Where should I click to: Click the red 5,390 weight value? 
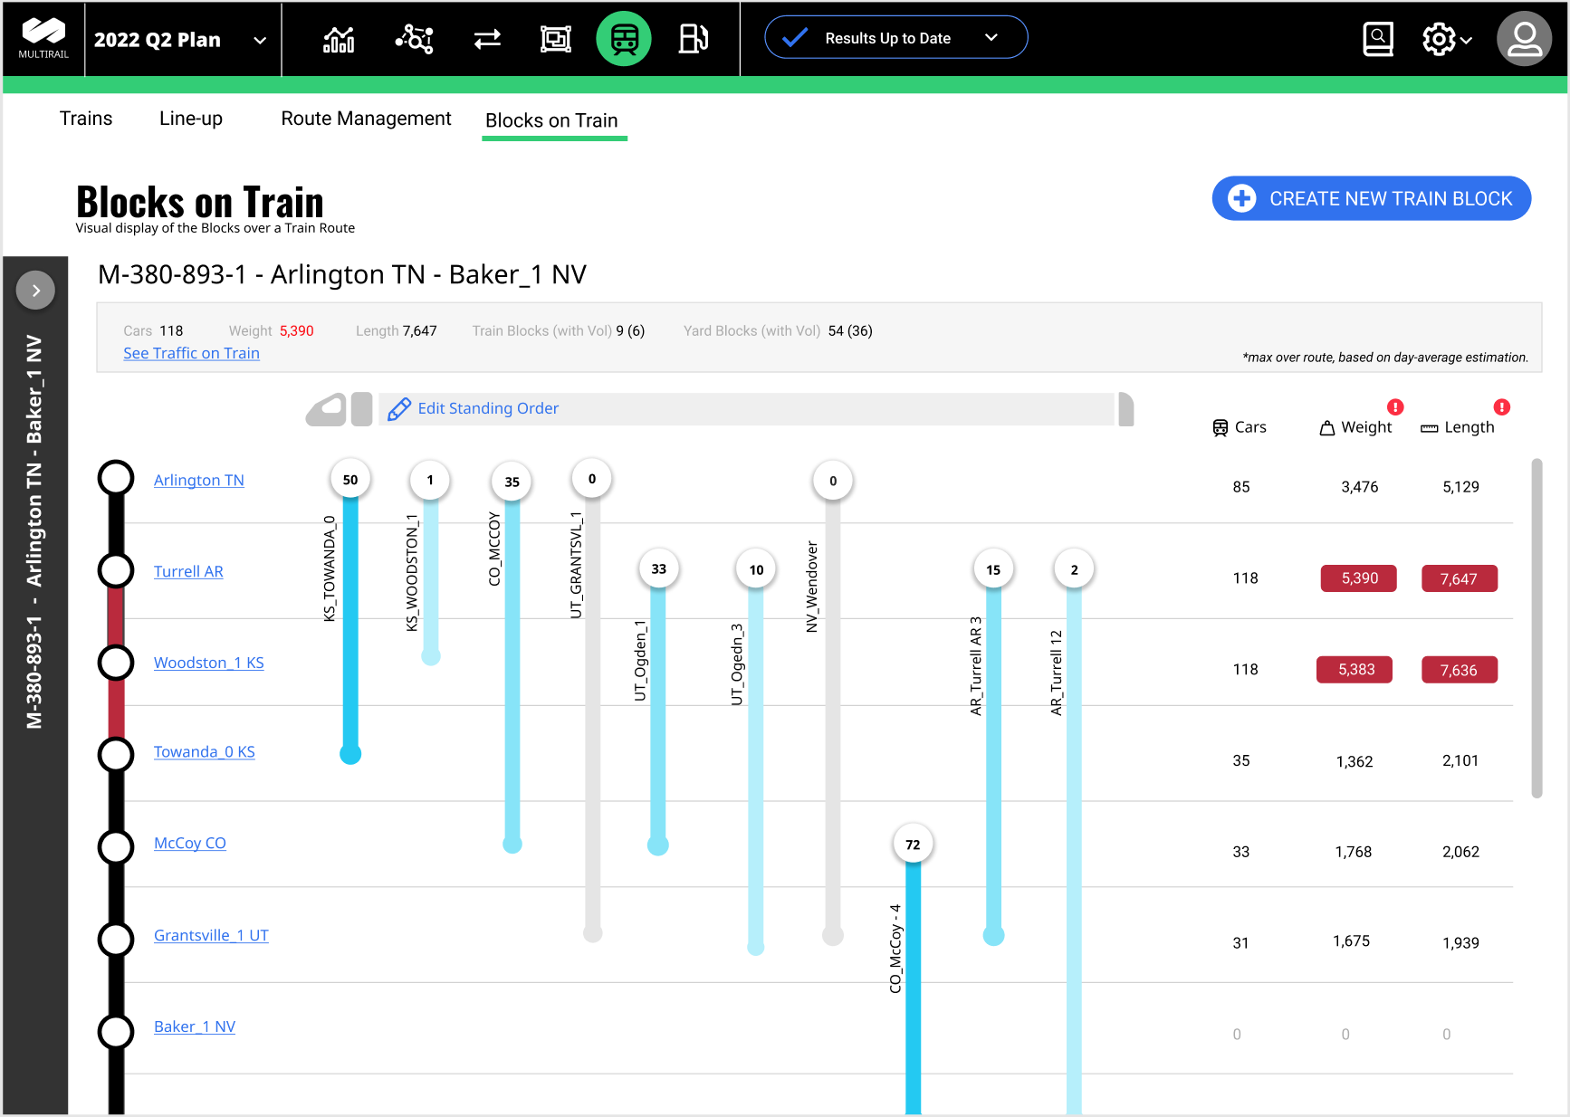pos(1359,578)
